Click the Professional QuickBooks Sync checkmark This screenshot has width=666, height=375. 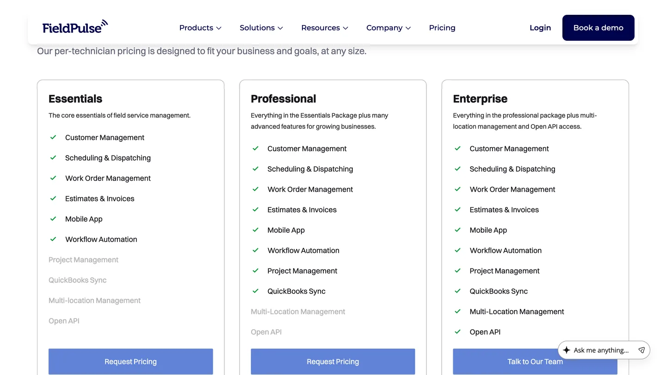point(255,291)
